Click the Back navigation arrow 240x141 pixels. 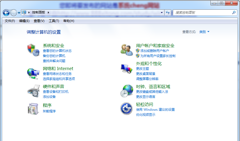(6, 13)
